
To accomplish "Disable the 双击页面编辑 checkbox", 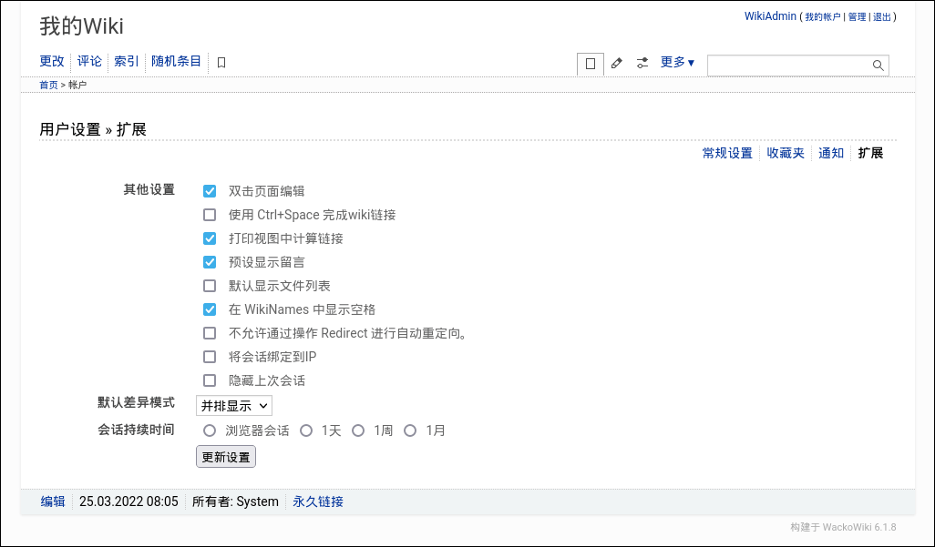I will 210,191.
